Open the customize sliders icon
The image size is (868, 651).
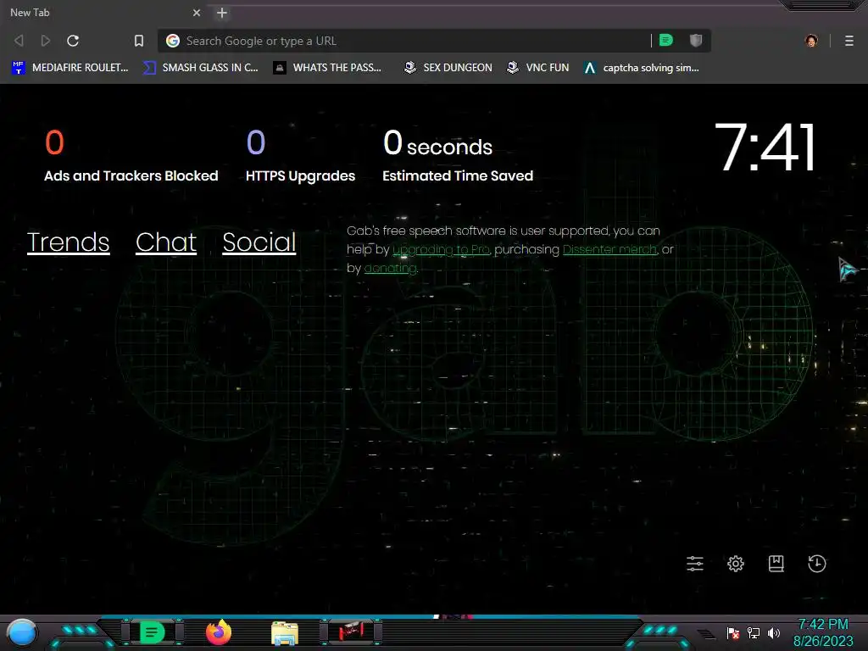tap(695, 564)
